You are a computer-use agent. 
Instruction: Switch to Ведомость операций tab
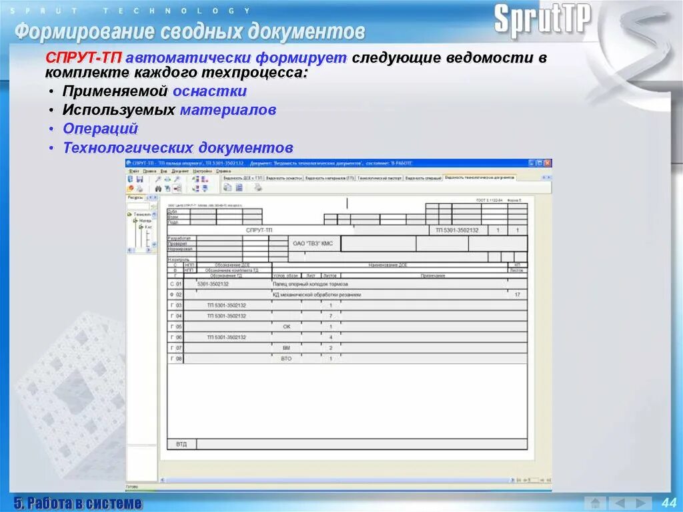(x=423, y=178)
